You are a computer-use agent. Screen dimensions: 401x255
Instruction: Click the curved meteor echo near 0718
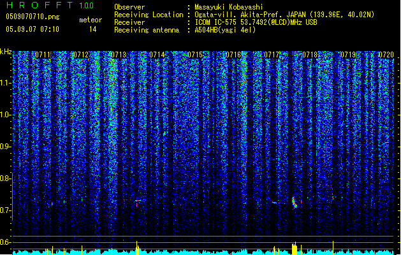tap(295, 202)
